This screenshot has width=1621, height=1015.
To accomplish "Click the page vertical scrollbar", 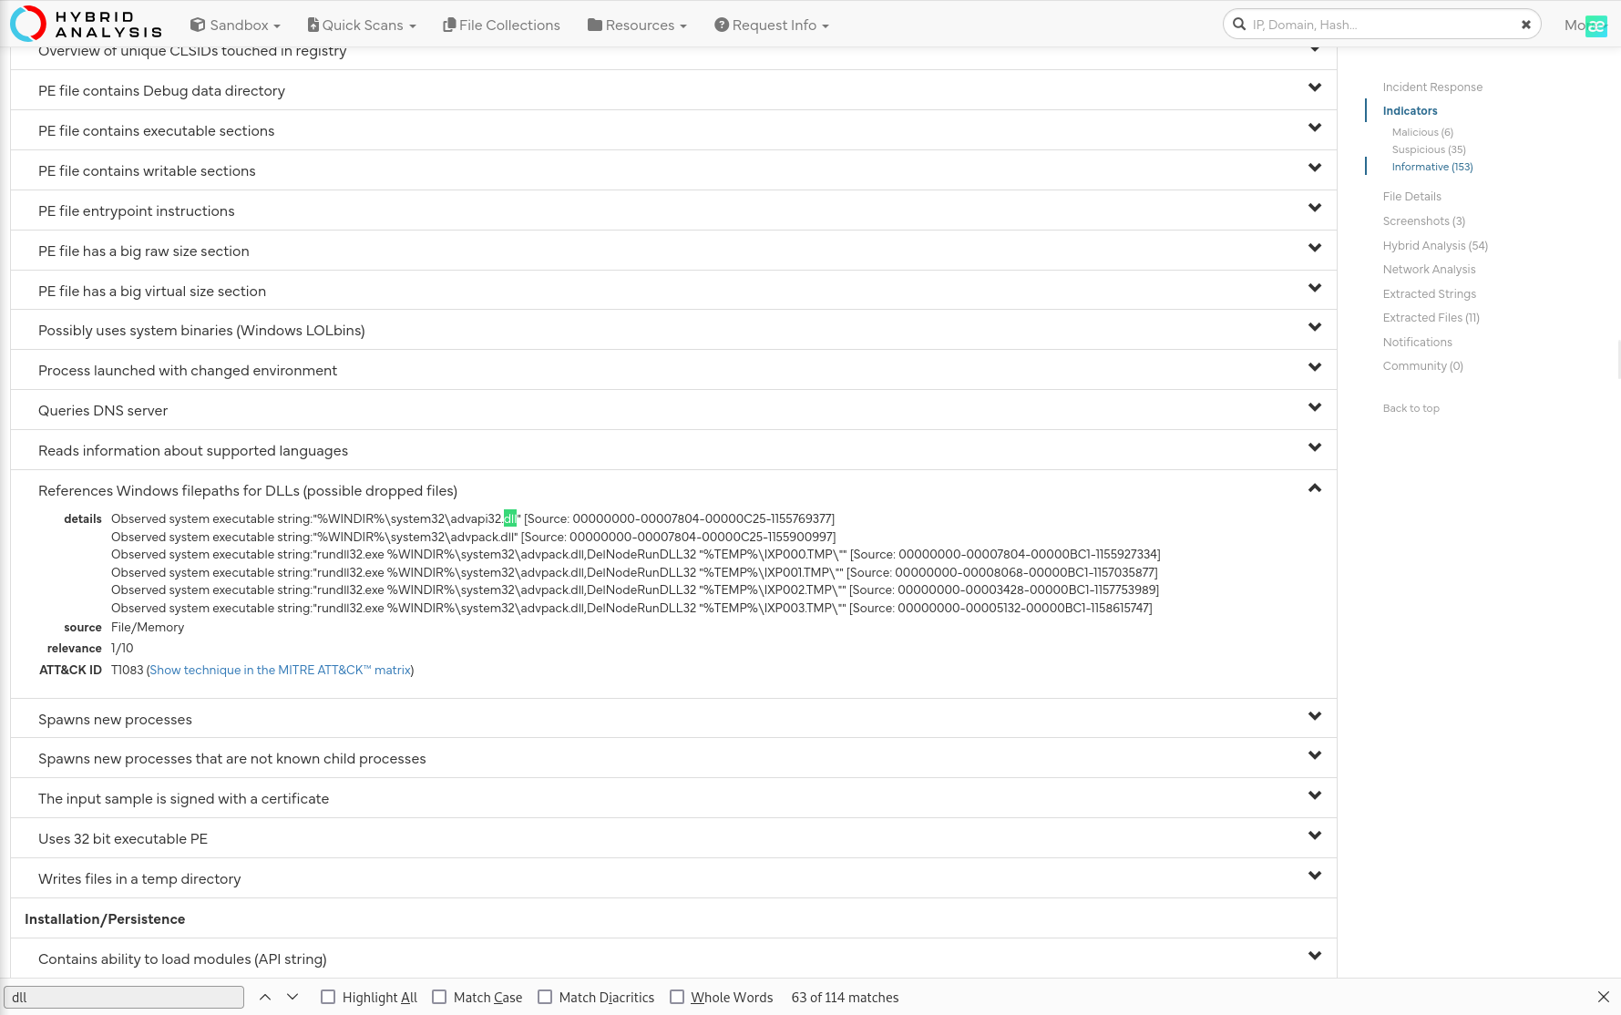I will [x=1617, y=358].
